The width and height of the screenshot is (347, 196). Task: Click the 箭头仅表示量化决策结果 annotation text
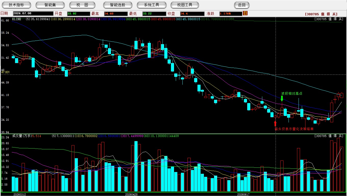coord(294,129)
